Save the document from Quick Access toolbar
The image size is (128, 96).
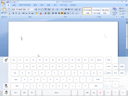point(7,2)
